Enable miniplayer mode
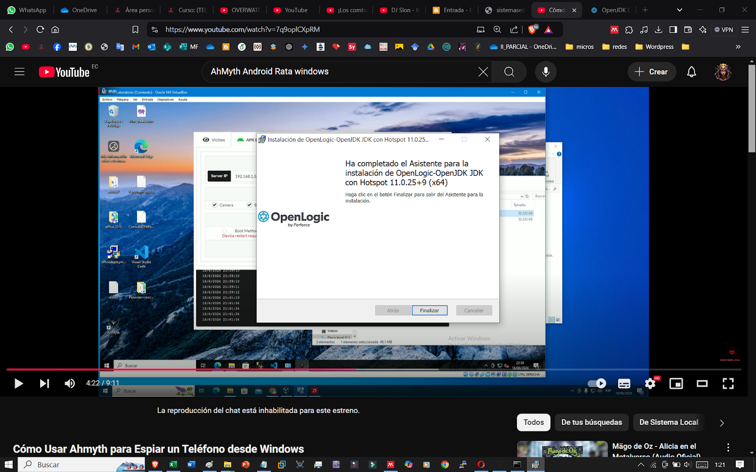Screen dimensions: 756x472 point(676,383)
